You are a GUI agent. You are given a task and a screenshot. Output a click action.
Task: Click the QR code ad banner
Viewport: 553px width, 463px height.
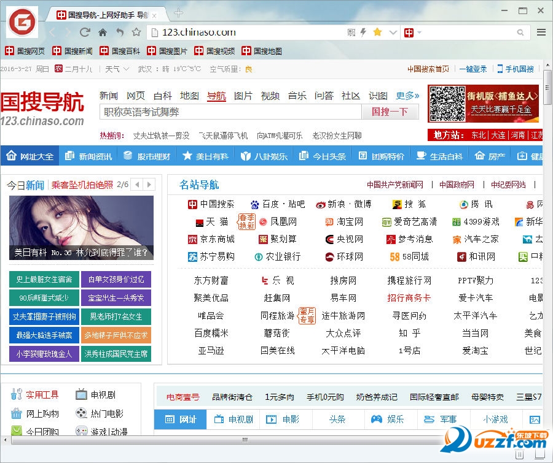pyautogui.click(x=483, y=104)
